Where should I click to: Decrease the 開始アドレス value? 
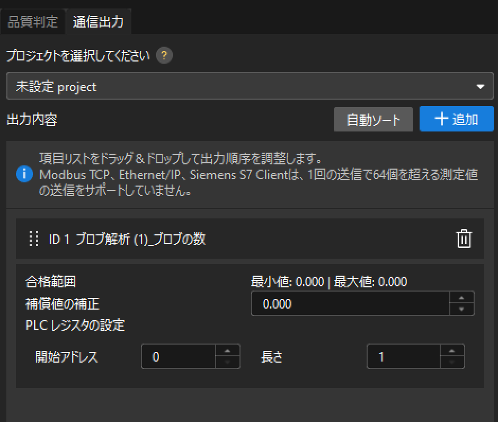(x=227, y=362)
